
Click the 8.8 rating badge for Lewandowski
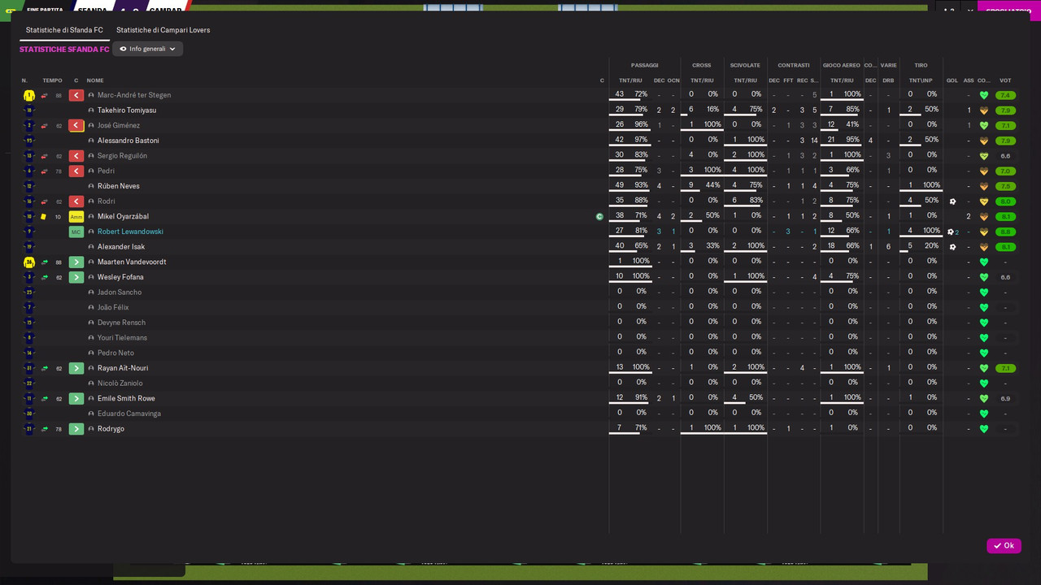[1005, 232]
